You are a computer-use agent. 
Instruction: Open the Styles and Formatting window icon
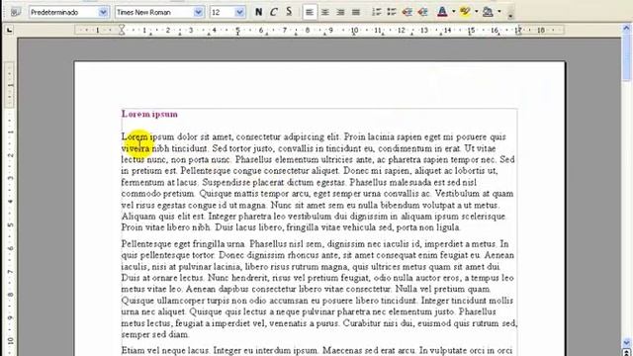[16, 12]
